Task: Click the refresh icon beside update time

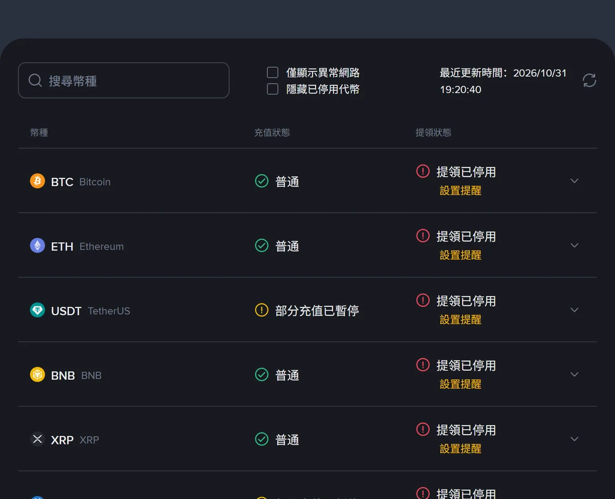Action: click(589, 80)
